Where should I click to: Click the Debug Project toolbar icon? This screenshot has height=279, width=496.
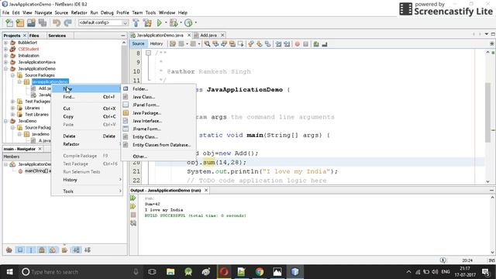click(x=174, y=22)
